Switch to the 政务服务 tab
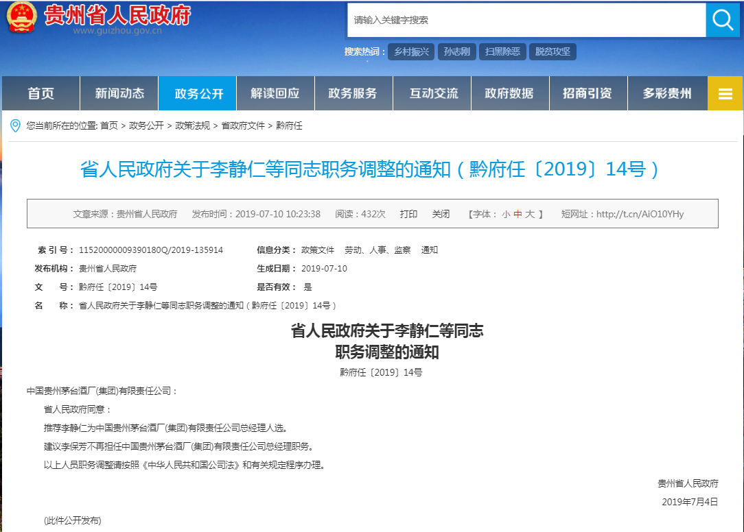Screen dimensions: 744x532 pyautogui.click(x=353, y=94)
